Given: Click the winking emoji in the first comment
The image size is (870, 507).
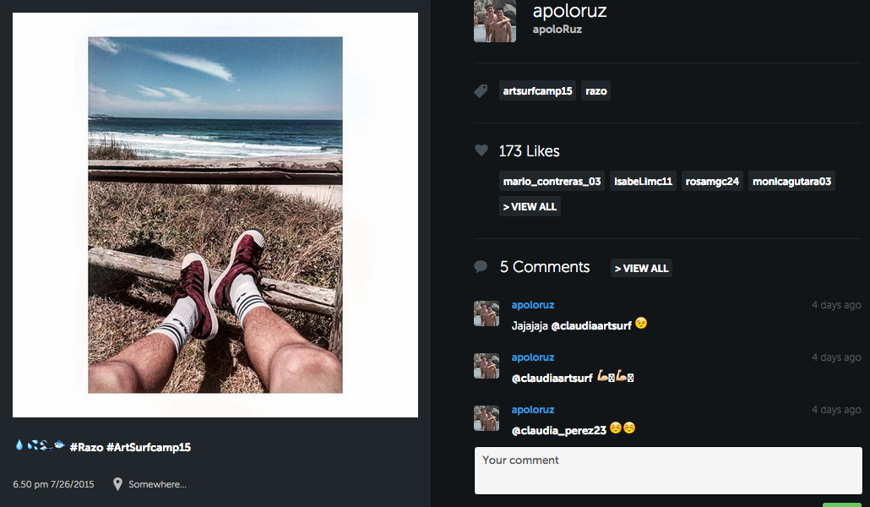Looking at the screenshot, I should 639,323.
